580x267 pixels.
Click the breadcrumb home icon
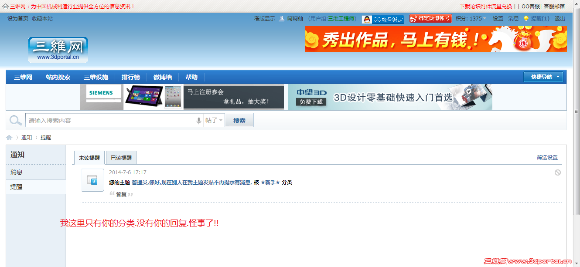click(x=9, y=138)
